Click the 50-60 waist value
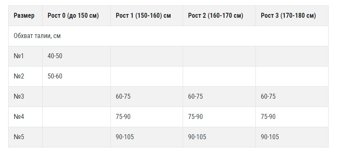Image resolution: width=348 pixels, height=152 pixels. pos(55,76)
